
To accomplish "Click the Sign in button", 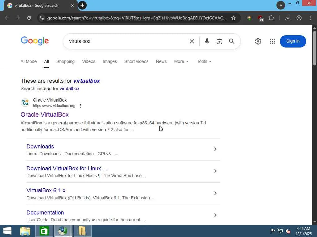I will pyautogui.click(x=293, y=41).
